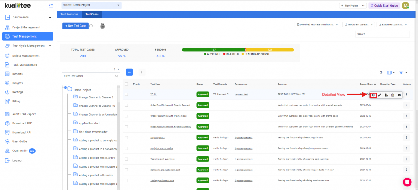The image size is (418, 190).
Task: Collapse the Demo Project tree node
Action: coord(65,88)
